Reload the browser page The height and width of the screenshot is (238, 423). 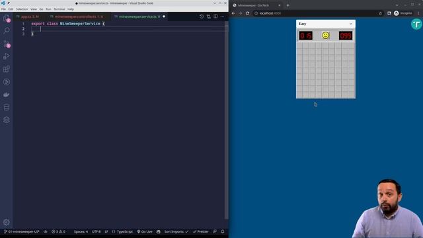247,13
